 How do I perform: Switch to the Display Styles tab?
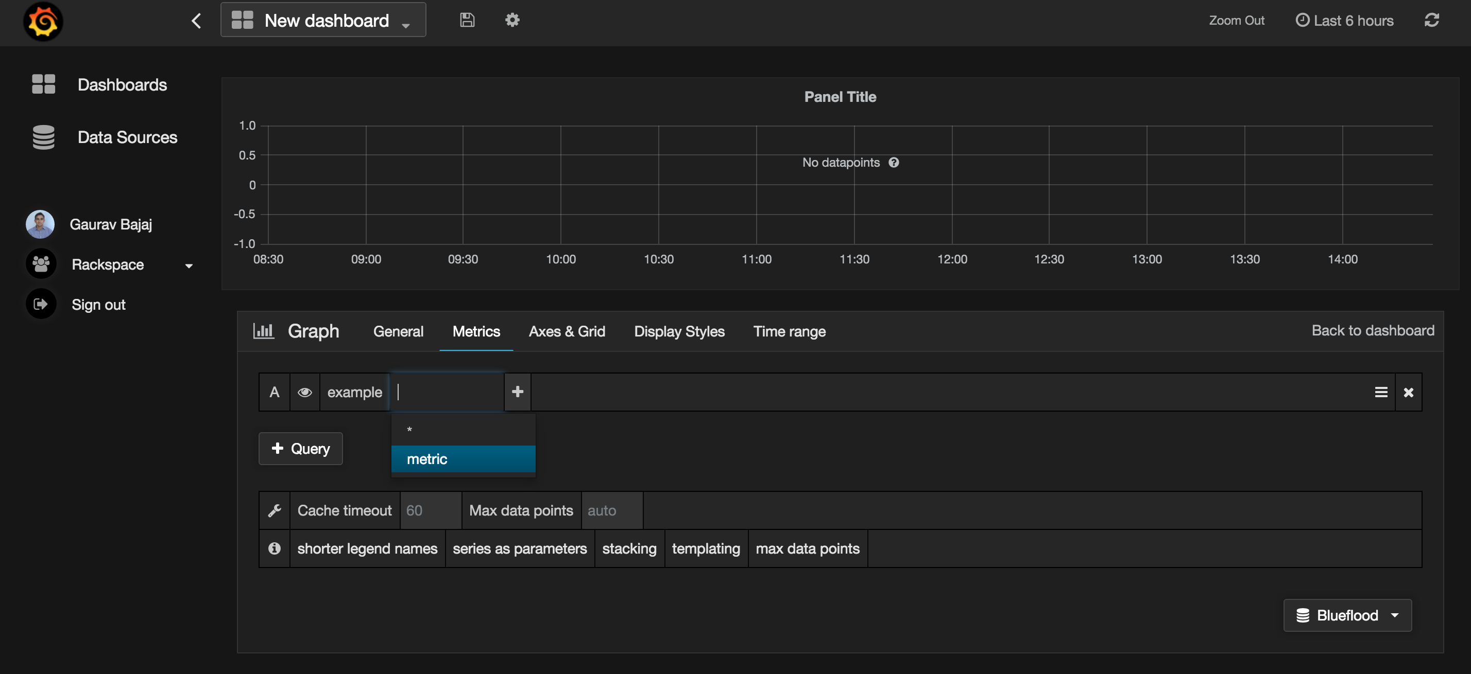coord(679,331)
